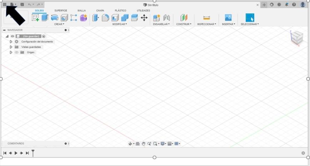Switch to the SÓLIDO tab
The image size is (310, 166).
coord(39,10)
